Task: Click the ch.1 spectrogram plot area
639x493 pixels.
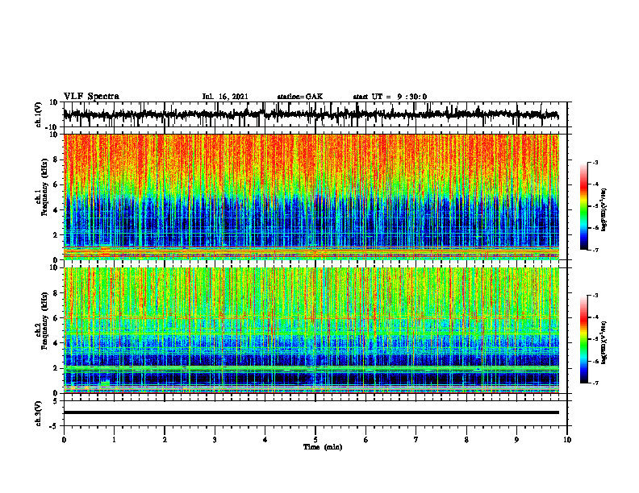Action: tap(311, 197)
